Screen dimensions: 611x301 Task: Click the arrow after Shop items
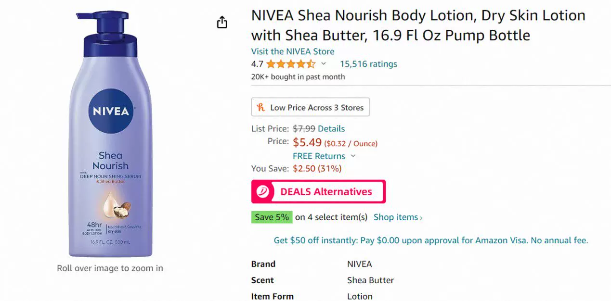click(x=421, y=218)
